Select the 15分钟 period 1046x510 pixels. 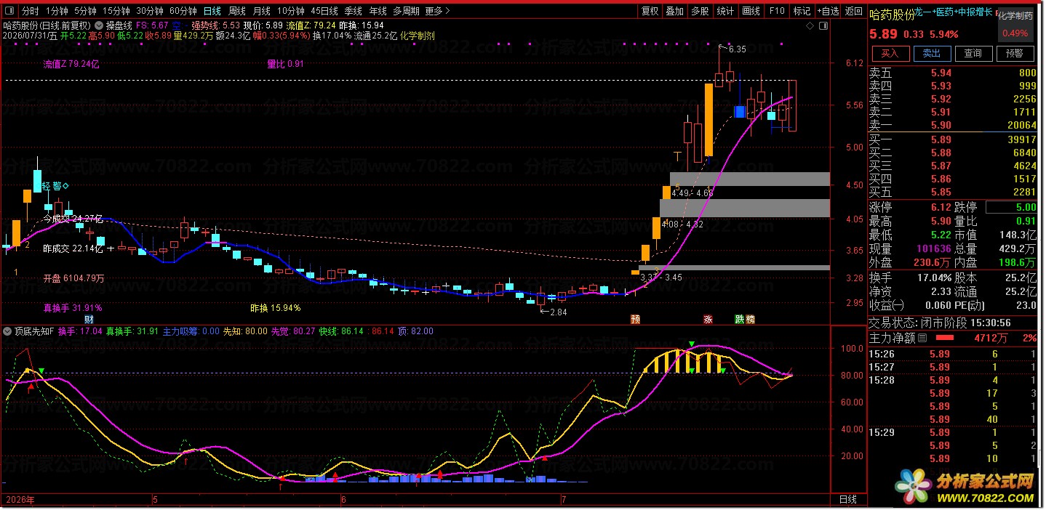coord(116,11)
